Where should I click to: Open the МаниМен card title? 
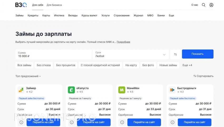133,88
